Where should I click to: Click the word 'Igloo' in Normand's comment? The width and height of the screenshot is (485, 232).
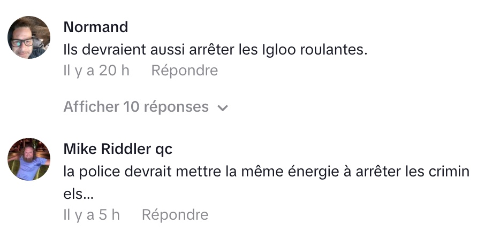[279, 50]
